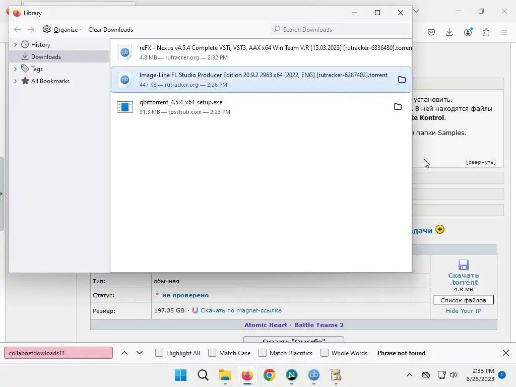Click the floppy disk download icon
The height and width of the screenshot is (387, 516).
point(464,265)
